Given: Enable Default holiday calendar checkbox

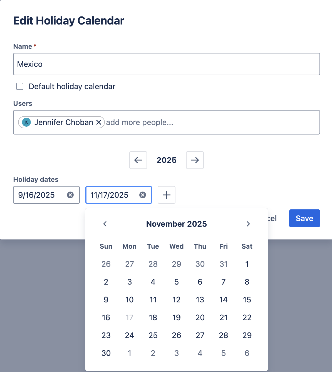Looking at the screenshot, I should 20,86.
